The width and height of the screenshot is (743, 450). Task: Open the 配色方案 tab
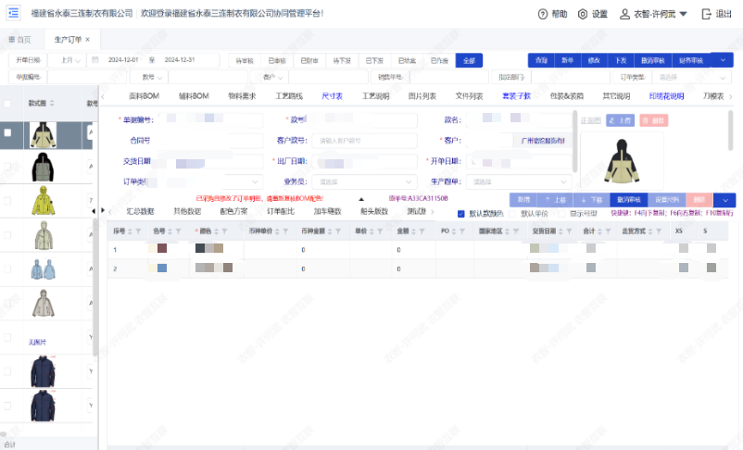[232, 211]
